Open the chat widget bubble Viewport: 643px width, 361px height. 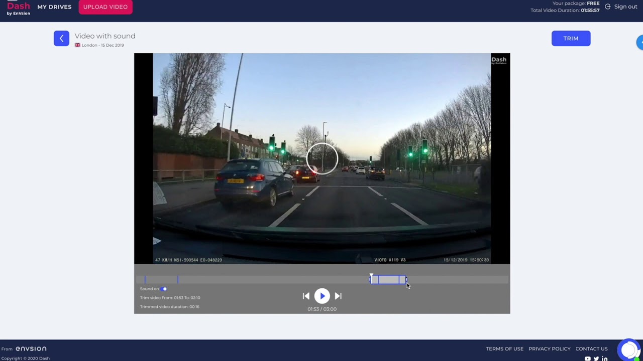pyautogui.click(x=628, y=350)
